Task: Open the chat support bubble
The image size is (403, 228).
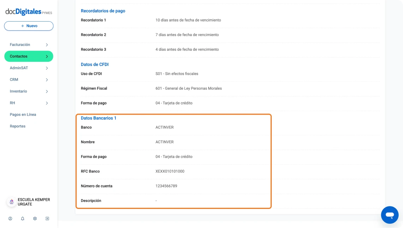Action: [x=390, y=215]
